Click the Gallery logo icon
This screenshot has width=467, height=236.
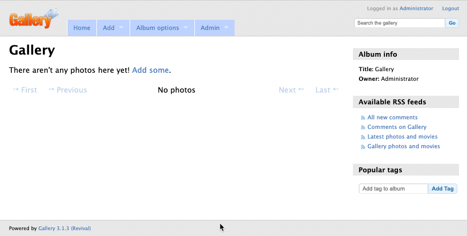(x=33, y=19)
